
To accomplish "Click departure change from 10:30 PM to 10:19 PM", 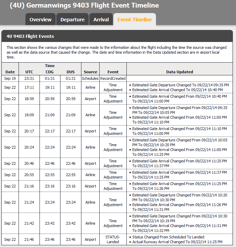I will [x=180, y=218].
